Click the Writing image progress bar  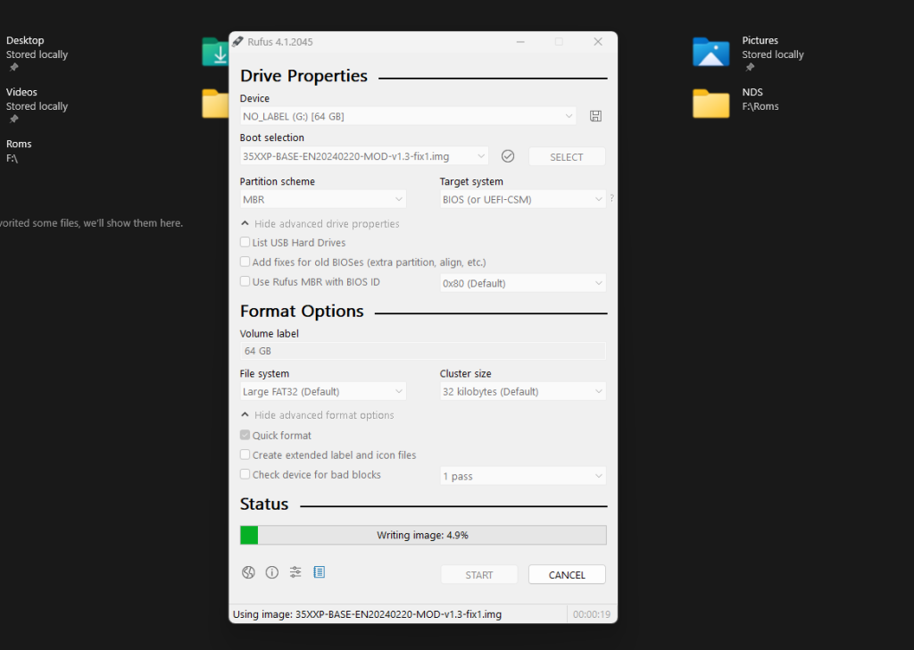coord(423,535)
